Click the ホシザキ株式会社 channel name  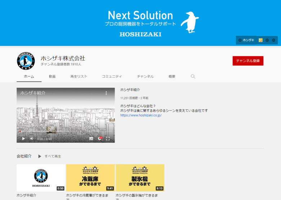[63, 58]
